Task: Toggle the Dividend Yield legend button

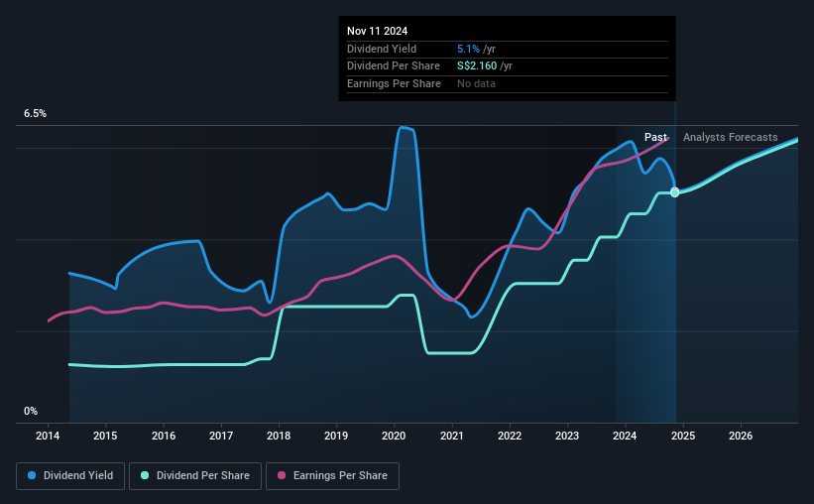Action: click(70, 476)
